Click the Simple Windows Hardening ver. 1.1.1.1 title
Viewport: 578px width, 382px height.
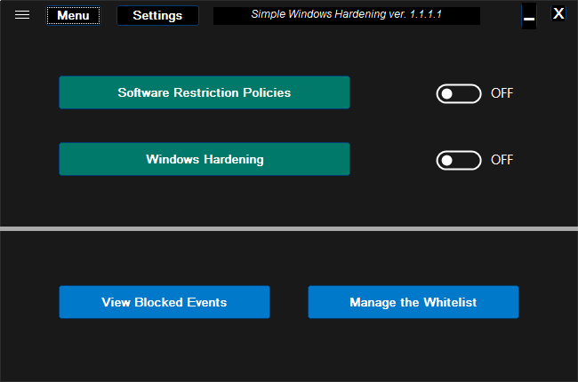point(347,15)
